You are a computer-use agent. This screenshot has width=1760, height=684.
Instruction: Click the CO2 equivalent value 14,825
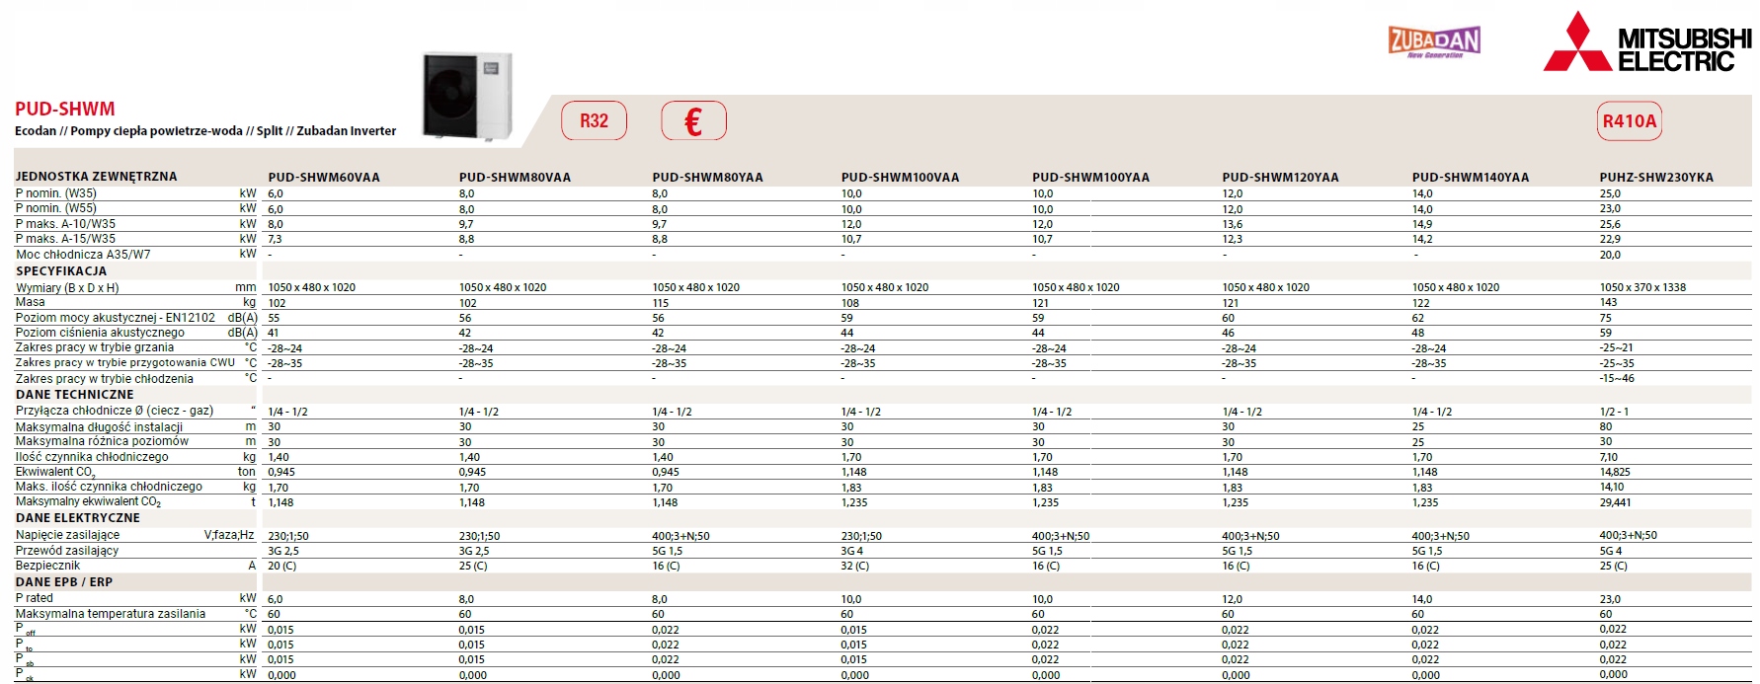[1615, 472]
